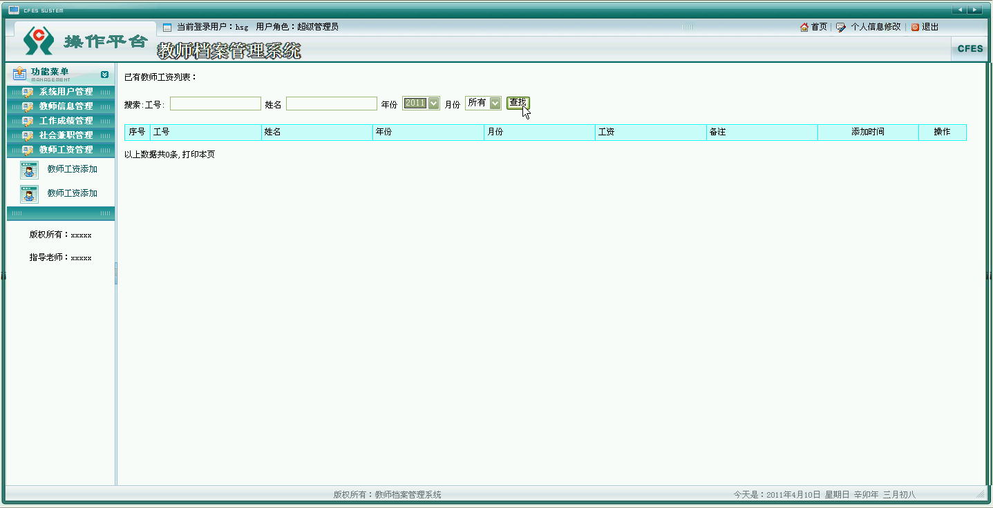
Task: Click the 已有教师工资列表 heading text
Action: 160,77
